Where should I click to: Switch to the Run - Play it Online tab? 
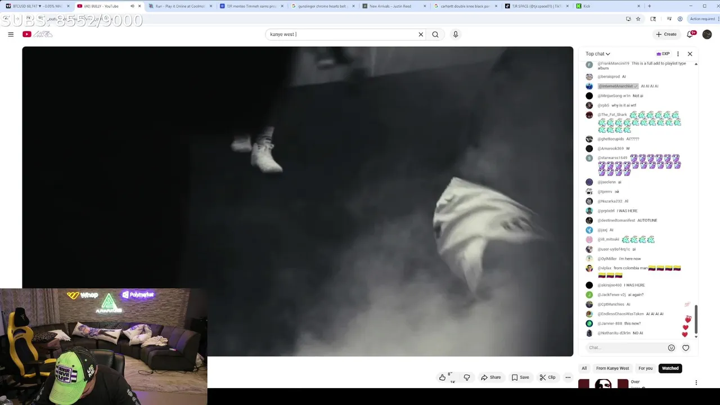180,6
